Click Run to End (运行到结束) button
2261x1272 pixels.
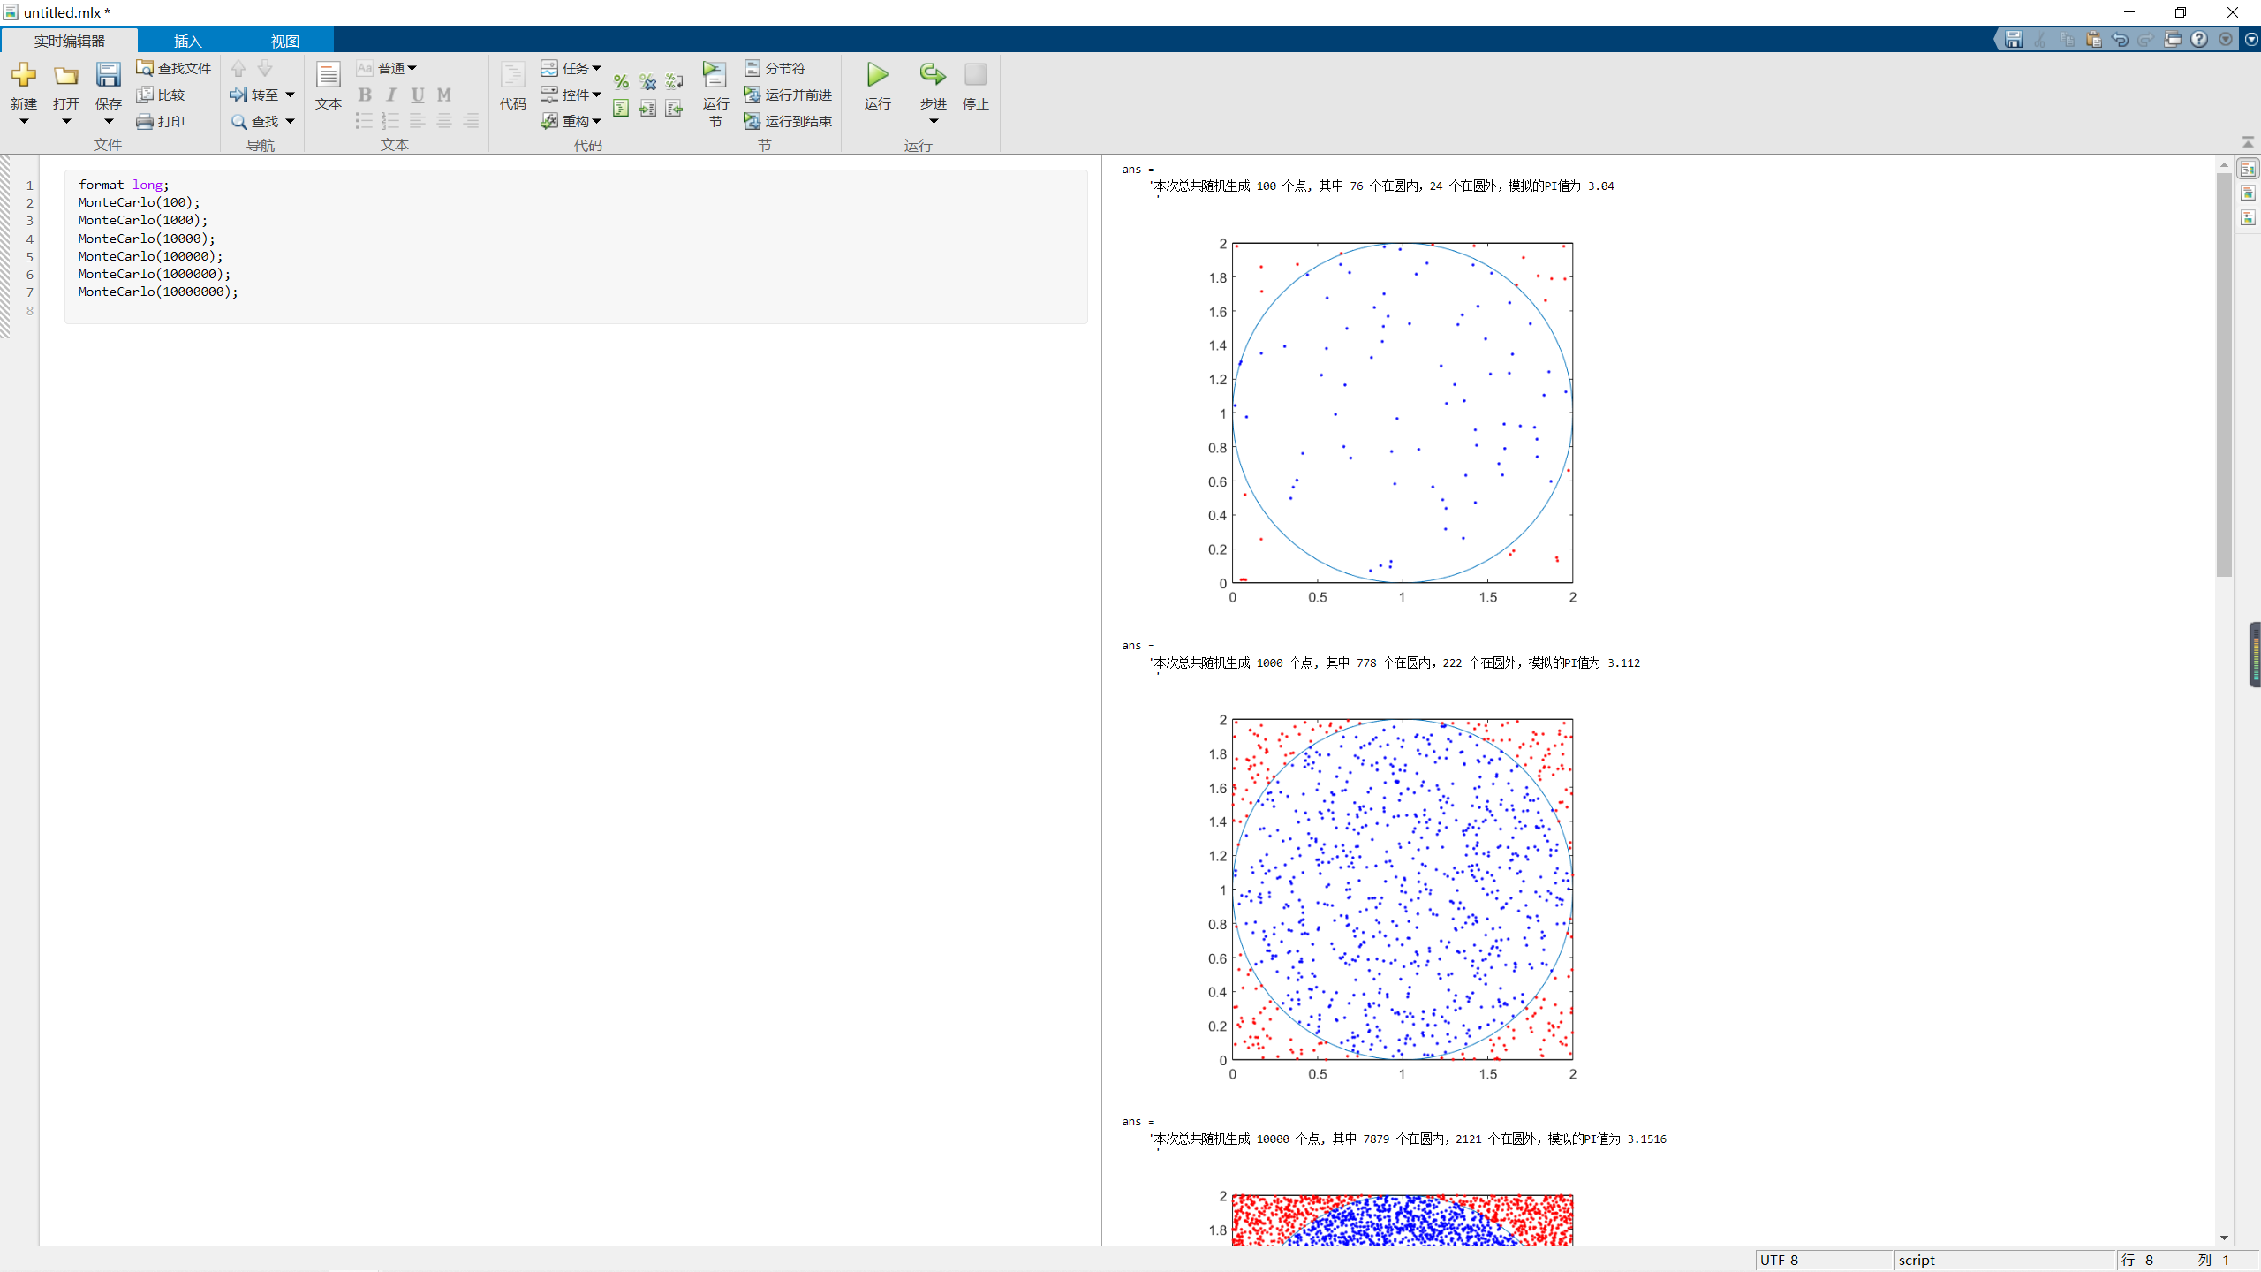point(788,121)
